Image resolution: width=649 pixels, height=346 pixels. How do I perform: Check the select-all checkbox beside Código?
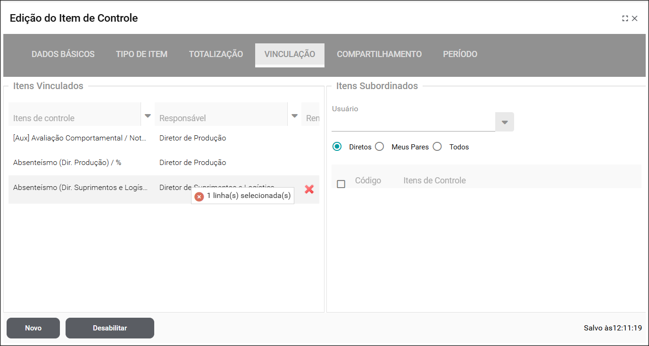(x=341, y=184)
